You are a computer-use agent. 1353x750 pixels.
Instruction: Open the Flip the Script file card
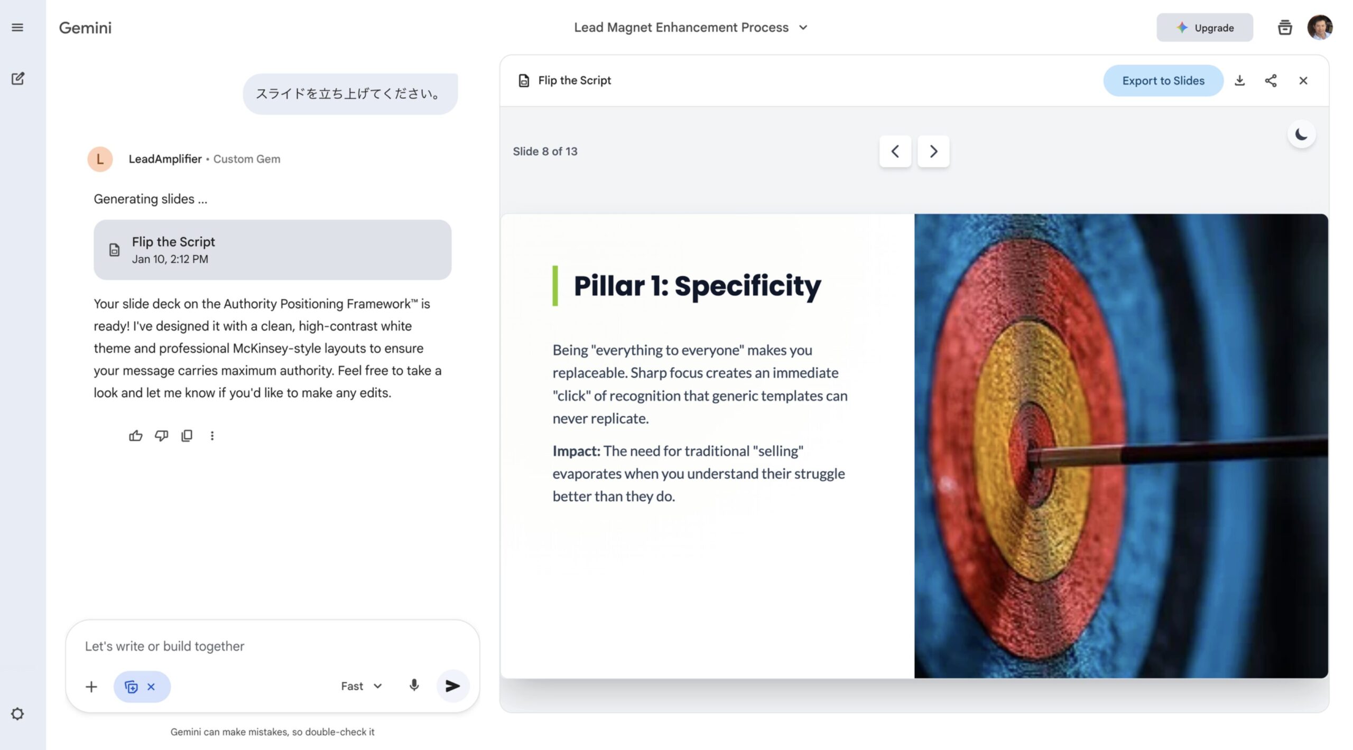click(272, 250)
